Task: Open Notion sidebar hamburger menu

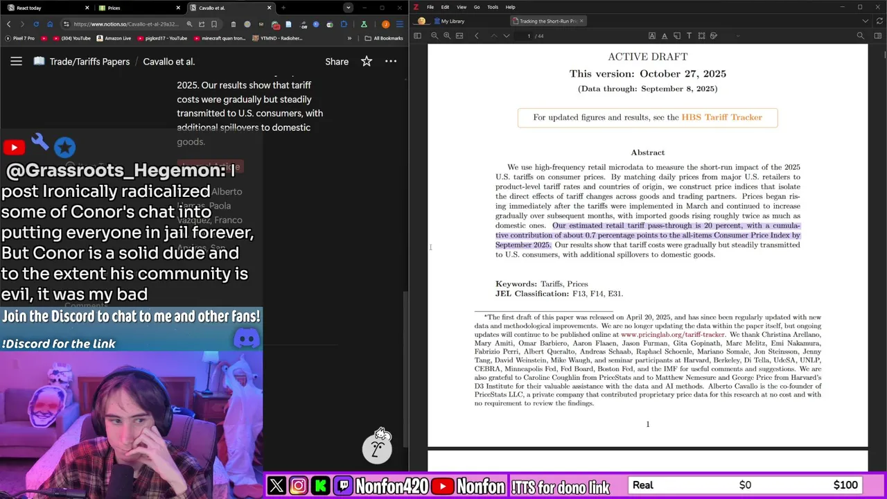Action: coord(16,61)
